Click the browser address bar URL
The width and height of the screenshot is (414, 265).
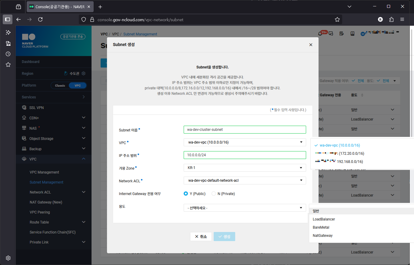pos(140,20)
